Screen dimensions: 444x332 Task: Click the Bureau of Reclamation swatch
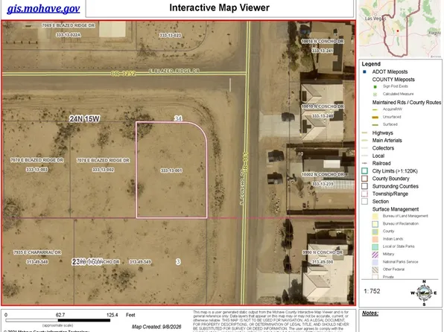(375, 224)
